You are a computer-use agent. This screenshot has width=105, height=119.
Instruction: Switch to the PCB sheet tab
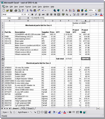[23, 108]
